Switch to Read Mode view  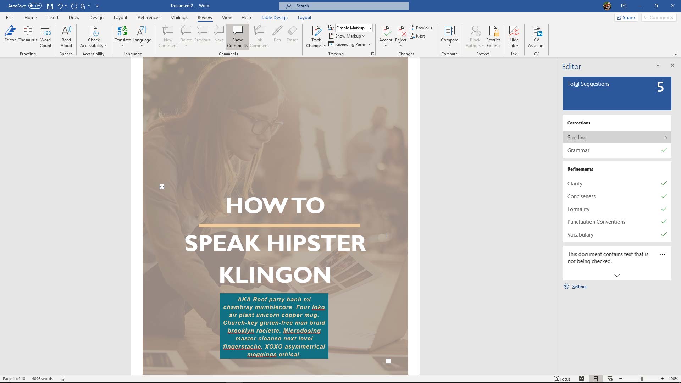(581, 379)
